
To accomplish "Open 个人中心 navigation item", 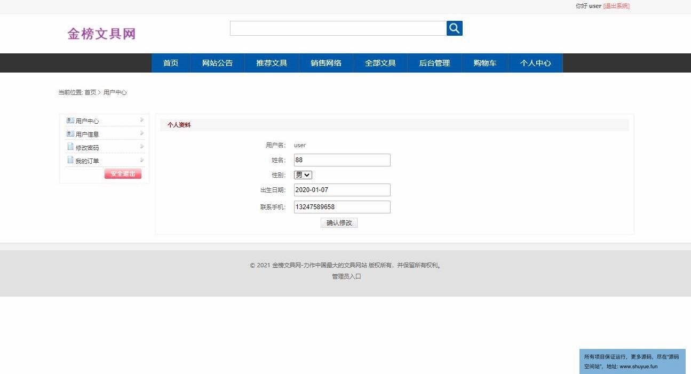I will (x=535, y=63).
